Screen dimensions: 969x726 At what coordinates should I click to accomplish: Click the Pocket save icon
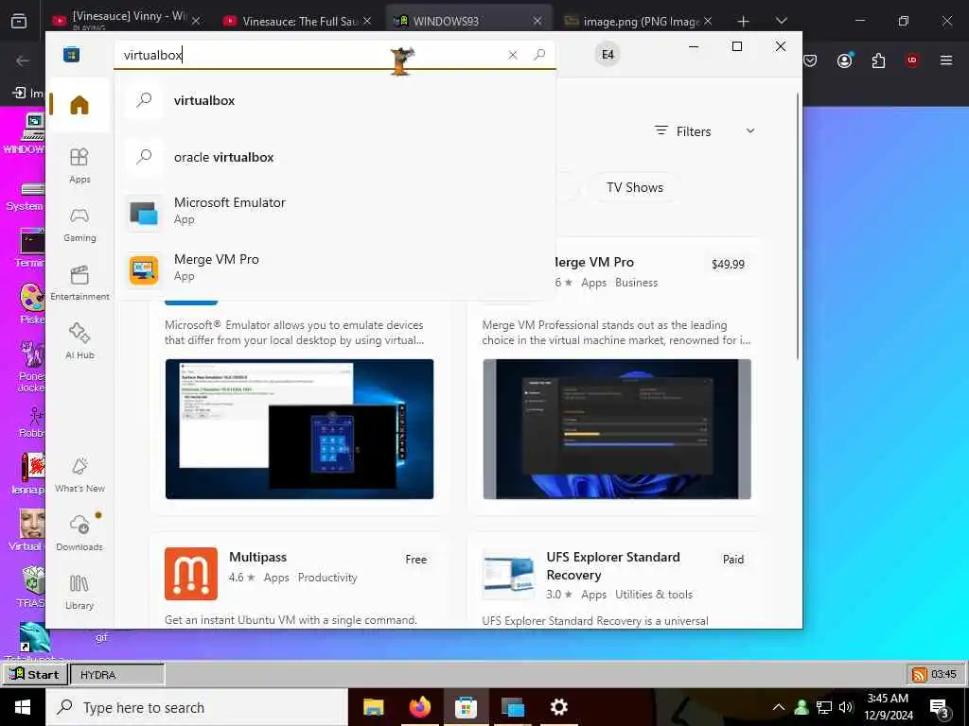[x=810, y=60]
